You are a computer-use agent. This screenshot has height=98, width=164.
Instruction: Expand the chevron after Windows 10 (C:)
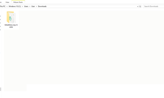click(x=23, y=6)
